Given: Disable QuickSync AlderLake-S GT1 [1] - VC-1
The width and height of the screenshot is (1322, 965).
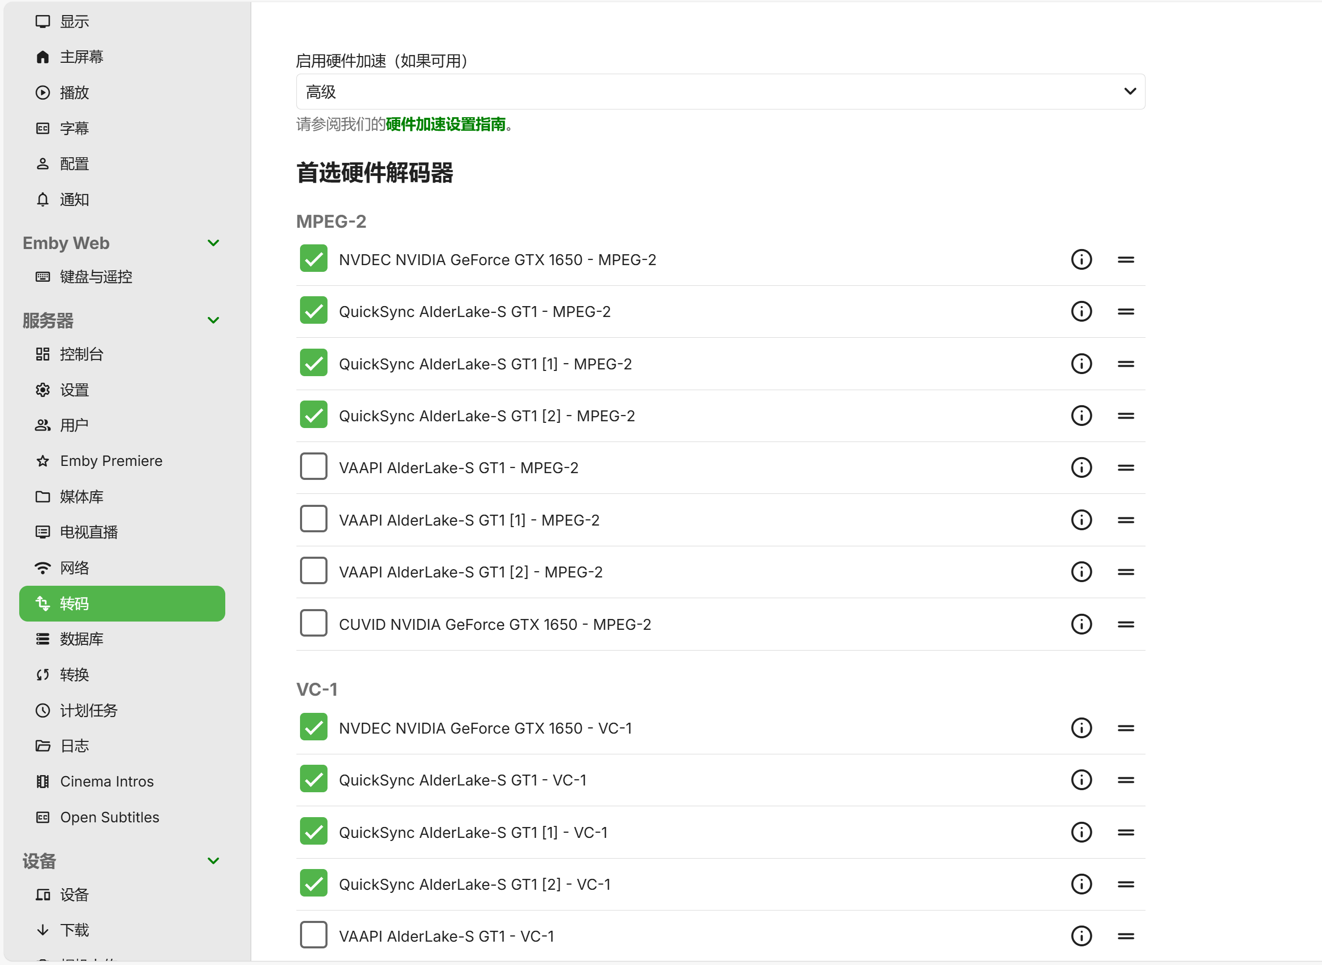Looking at the screenshot, I should pyautogui.click(x=314, y=831).
